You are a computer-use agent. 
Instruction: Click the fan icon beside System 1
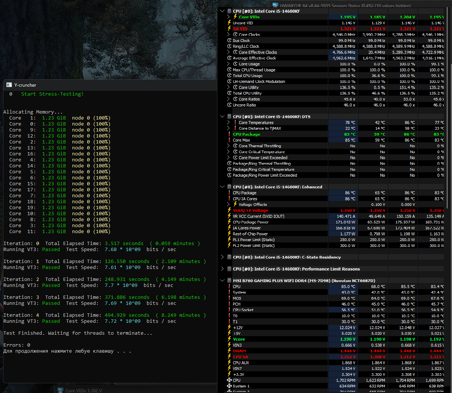point(229,386)
